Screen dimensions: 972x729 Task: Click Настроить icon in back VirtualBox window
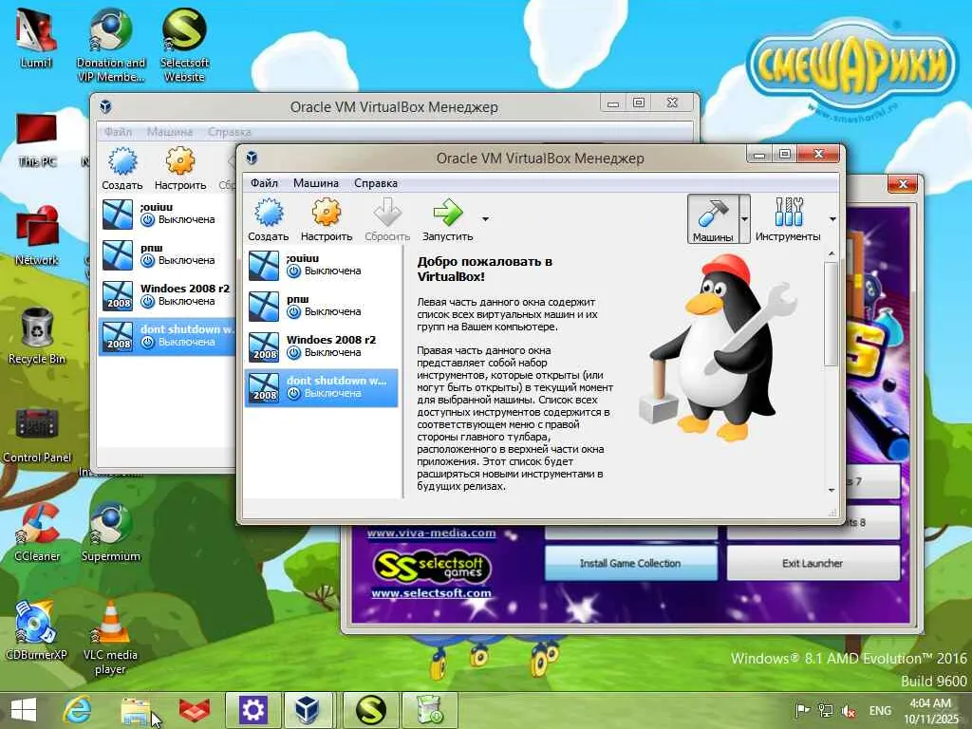pyautogui.click(x=180, y=168)
